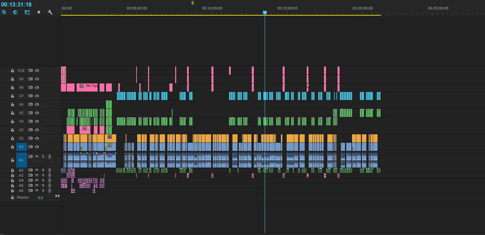Toggle sync lock on track V3

point(31,130)
